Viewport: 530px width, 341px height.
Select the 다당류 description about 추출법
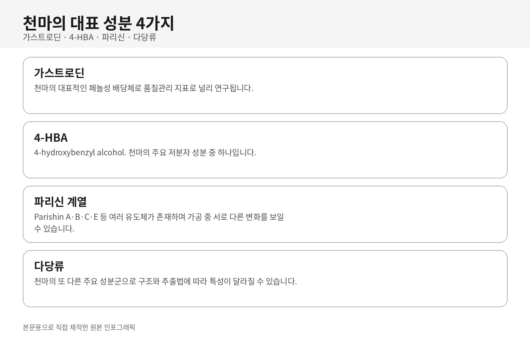(165, 281)
